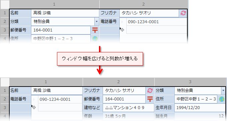Image resolution: width=227 pixels, height=121 pixels.
Task: Select row header 3 in the upper grid
Action: (x=5, y=30)
